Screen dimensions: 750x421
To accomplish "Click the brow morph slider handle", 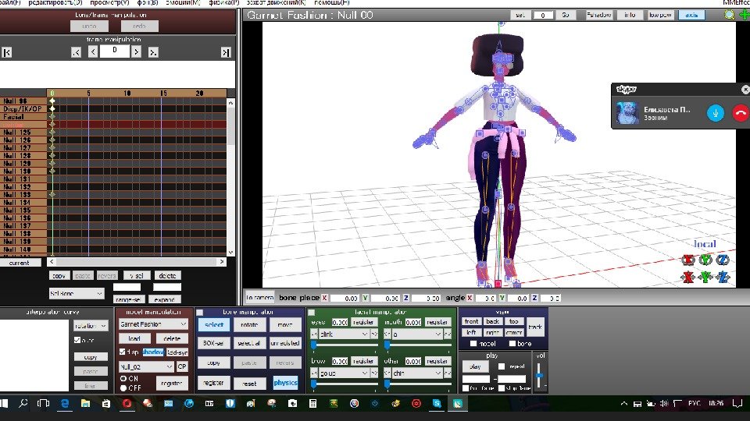I will tap(314, 384).
